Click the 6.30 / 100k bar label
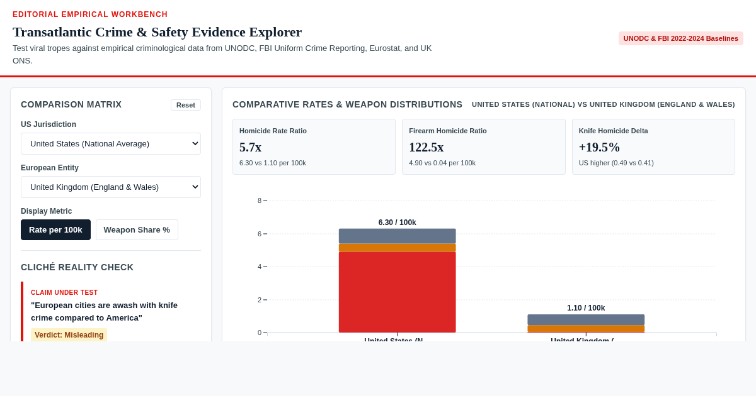 click(398, 223)
